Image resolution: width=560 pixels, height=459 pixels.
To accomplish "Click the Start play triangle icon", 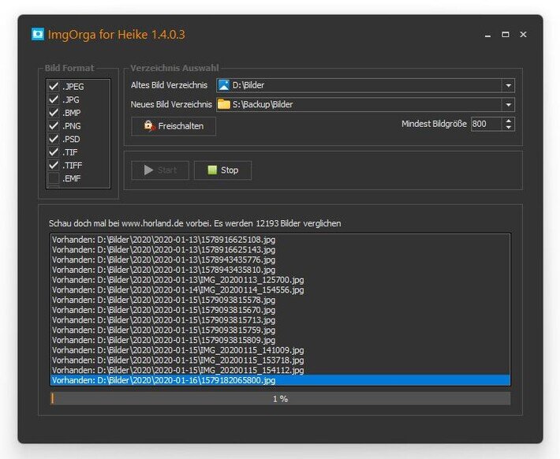I will 148,170.
